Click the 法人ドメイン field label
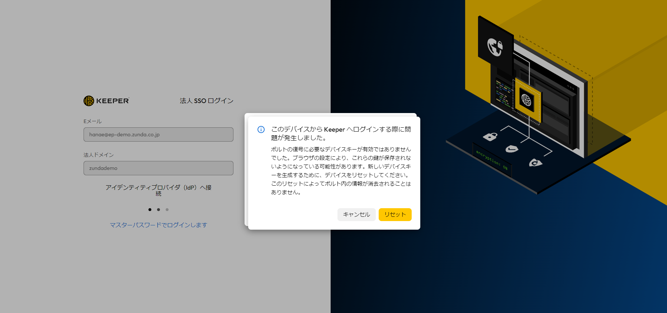This screenshot has width=667, height=313. tap(99, 155)
